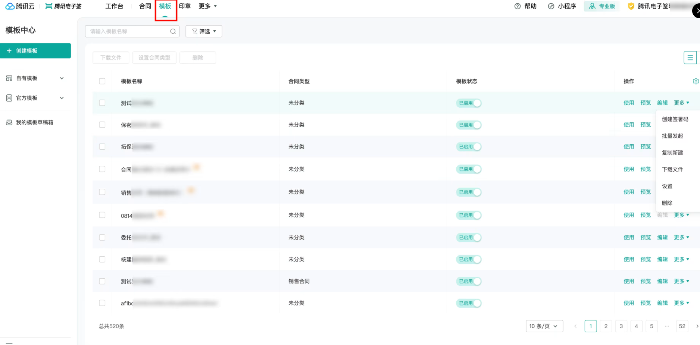
Task: Switch to the 印章 top navigation tab
Action: (185, 6)
